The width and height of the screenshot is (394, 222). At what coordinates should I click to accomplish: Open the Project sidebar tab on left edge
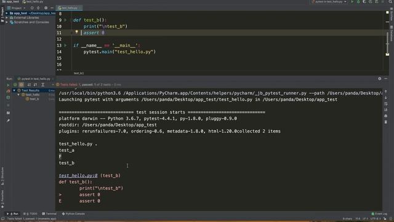coord(2,14)
